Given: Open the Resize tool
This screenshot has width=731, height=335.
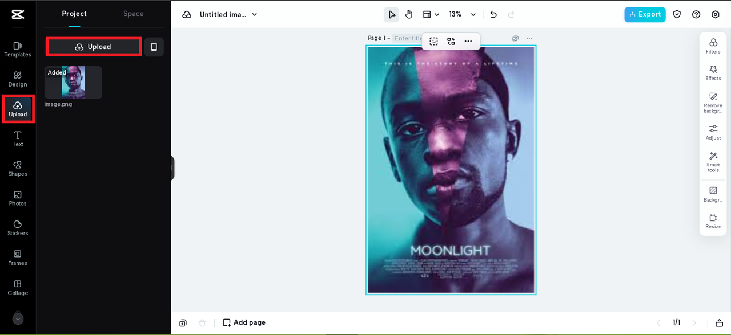Looking at the screenshot, I should pyautogui.click(x=713, y=222).
